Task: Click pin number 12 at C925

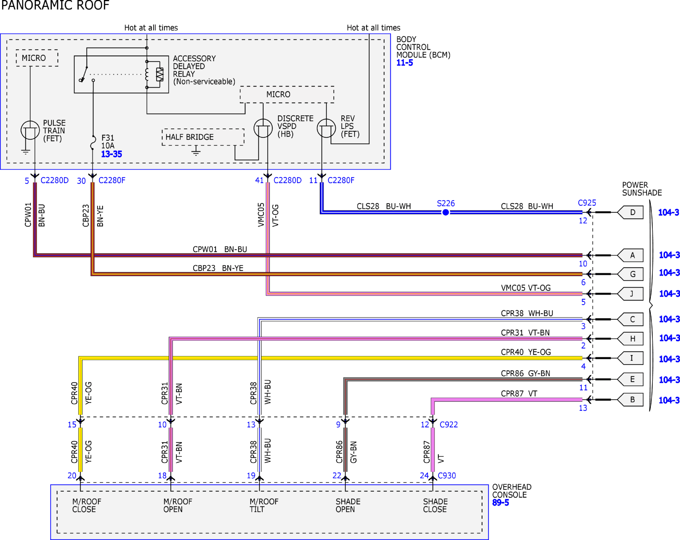Action: coord(583,221)
